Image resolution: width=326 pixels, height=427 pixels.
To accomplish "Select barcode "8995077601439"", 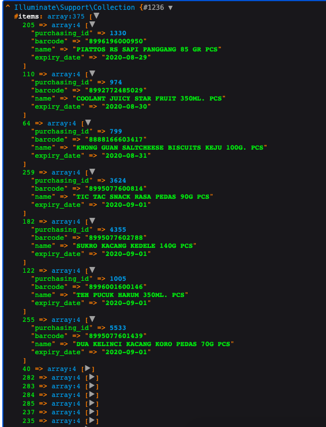I will click(x=116, y=336).
